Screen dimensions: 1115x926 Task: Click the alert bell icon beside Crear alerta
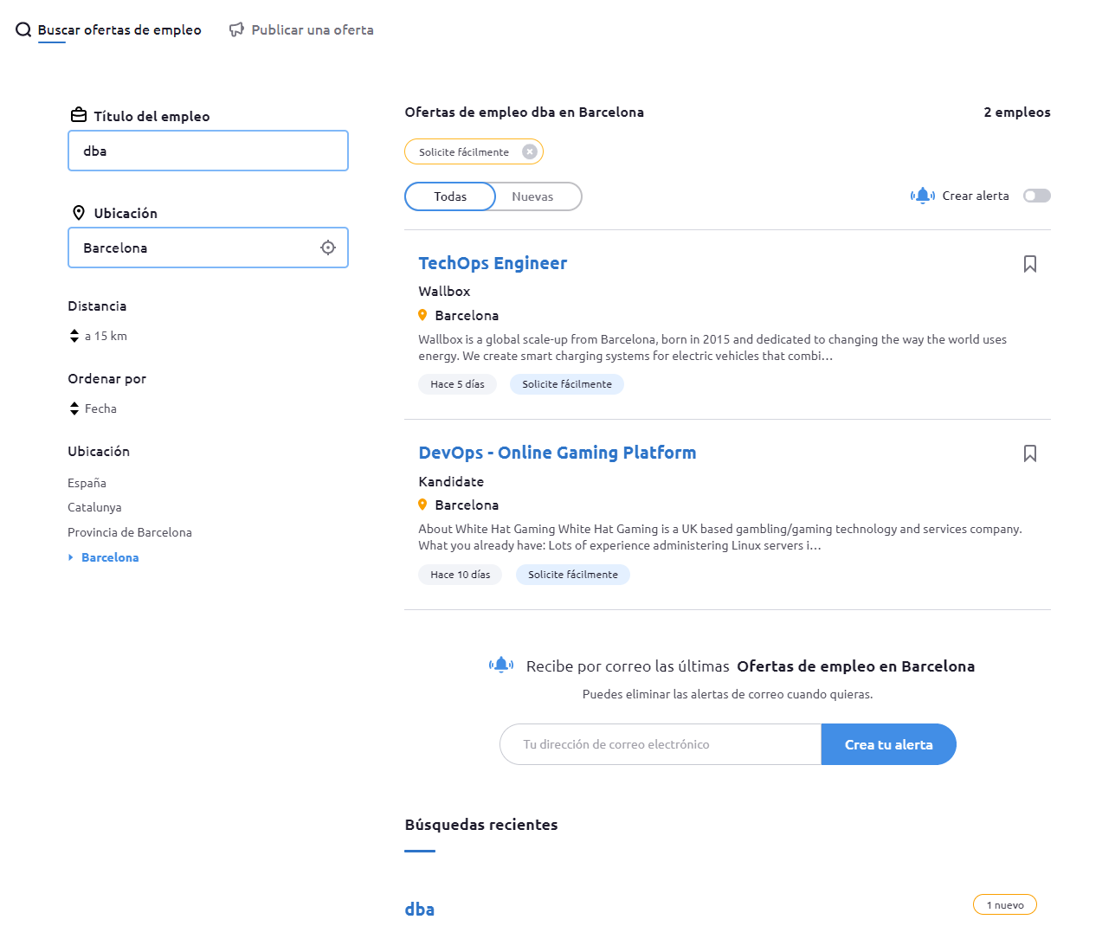[923, 196]
